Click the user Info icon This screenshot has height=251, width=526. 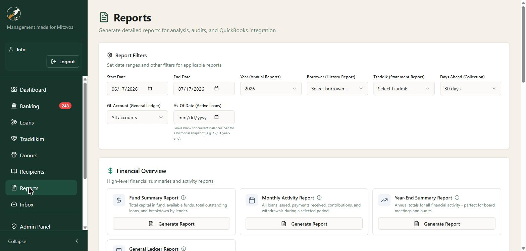(11, 49)
